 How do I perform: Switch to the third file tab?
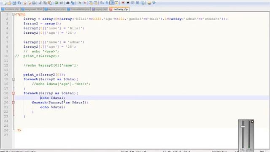pos(55,9)
